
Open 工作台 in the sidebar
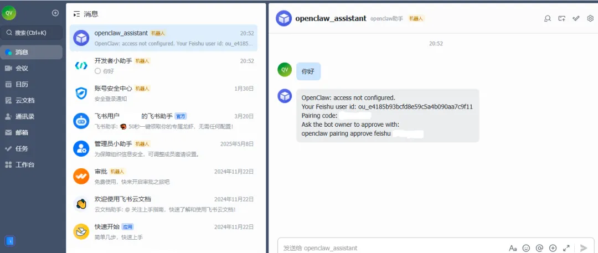click(31, 164)
